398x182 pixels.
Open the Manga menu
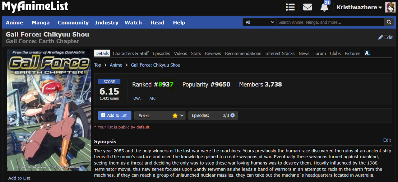tap(40, 22)
